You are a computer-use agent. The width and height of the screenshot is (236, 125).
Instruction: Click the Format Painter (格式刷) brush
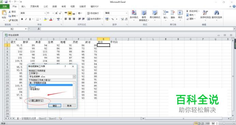pos(10,20)
